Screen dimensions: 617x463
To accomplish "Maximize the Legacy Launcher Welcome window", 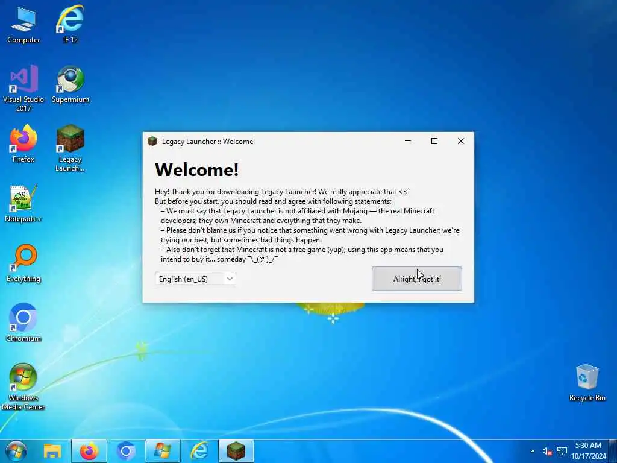I will (x=434, y=141).
